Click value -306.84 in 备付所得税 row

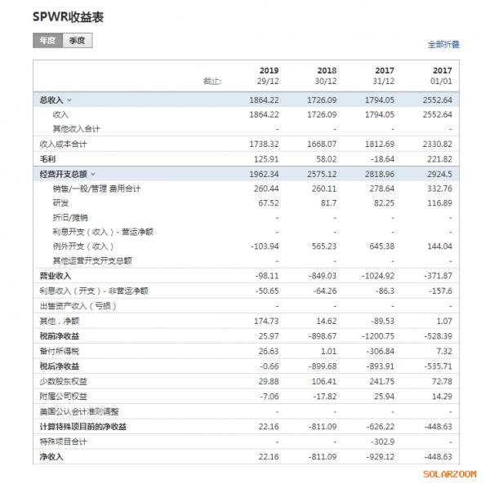(x=381, y=351)
